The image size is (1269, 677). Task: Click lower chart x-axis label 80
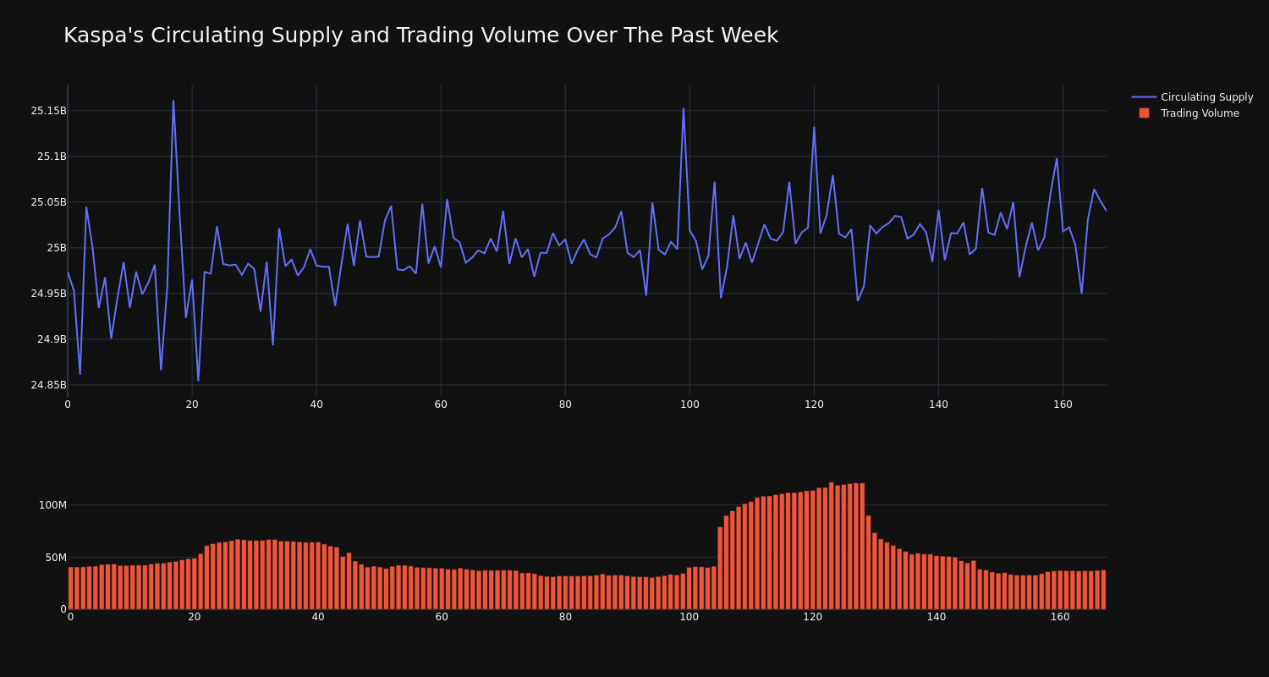[x=565, y=617]
